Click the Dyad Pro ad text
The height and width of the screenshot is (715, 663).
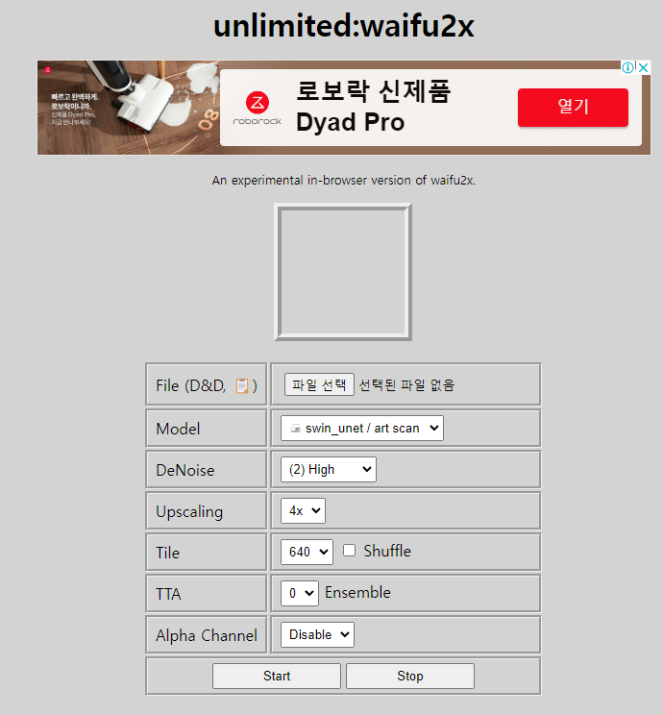tap(350, 123)
